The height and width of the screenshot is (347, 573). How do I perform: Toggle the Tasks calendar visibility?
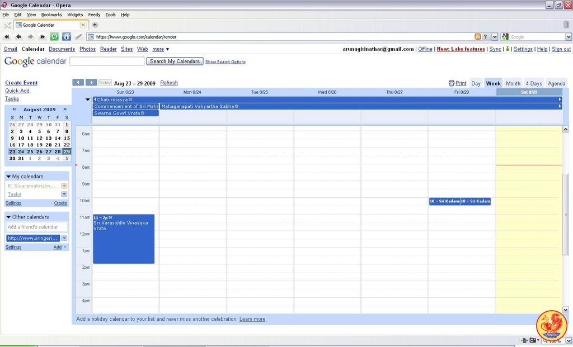[15, 194]
